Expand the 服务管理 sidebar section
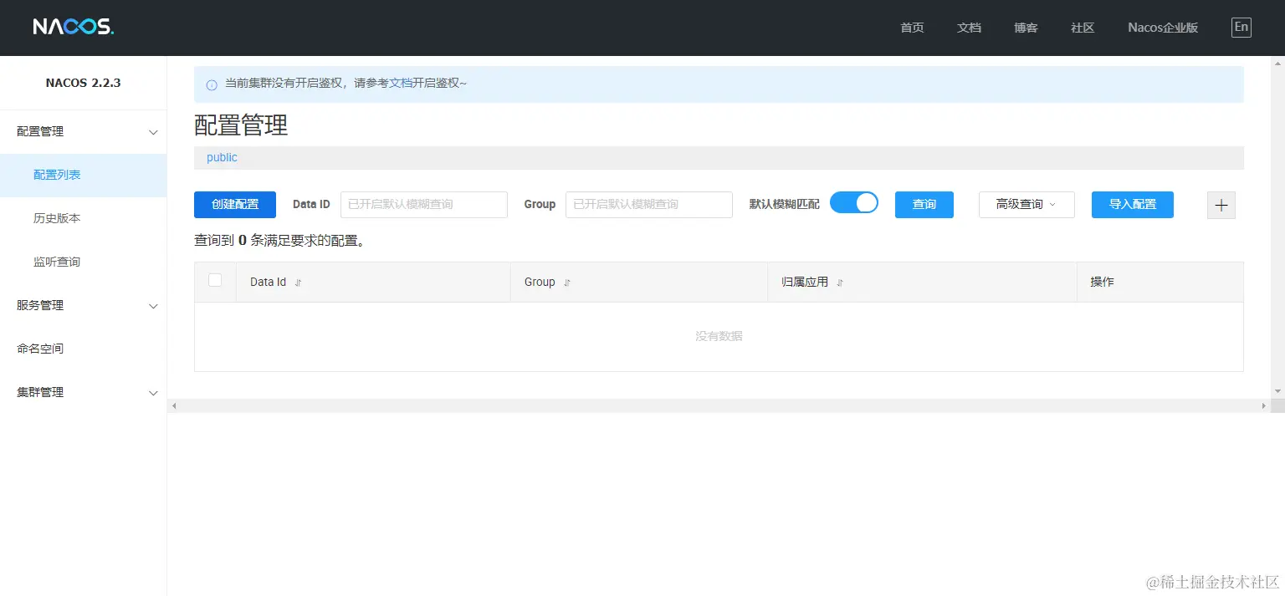Viewport: 1285px width, 596px height. (x=84, y=306)
